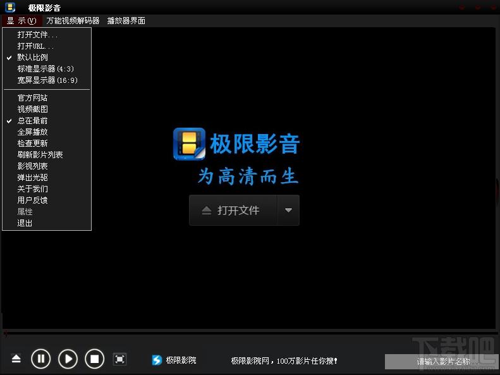500x375 pixels.
Task: Click the 极限影院 link text
Action: coord(181,360)
